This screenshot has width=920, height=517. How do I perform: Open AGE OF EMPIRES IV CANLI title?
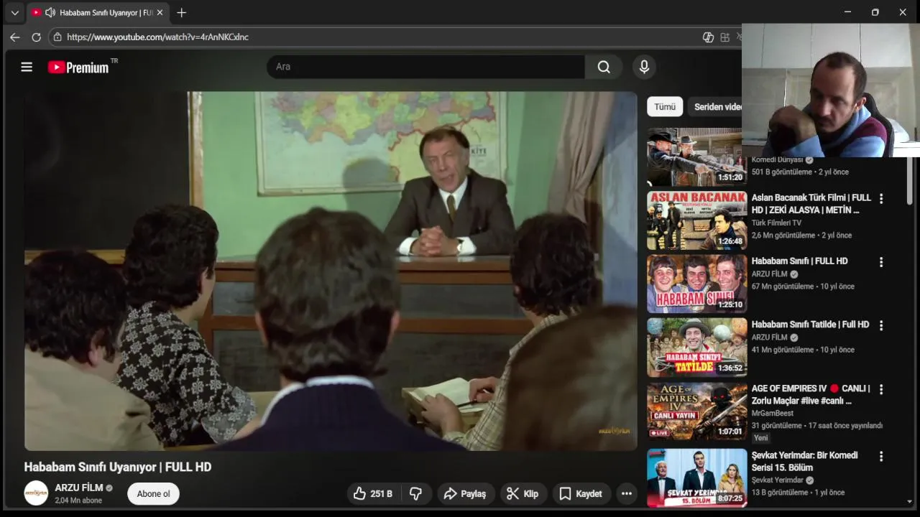811,394
